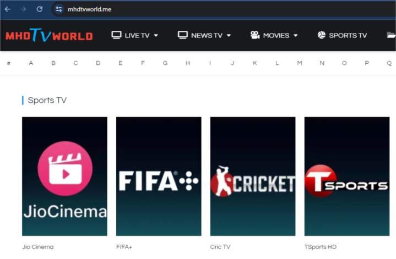The image size is (396, 259).
Task: Expand the Movies dropdown arrow
Action: pyautogui.click(x=295, y=36)
